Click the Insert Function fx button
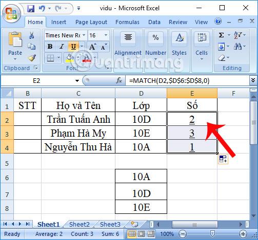 (119, 80)
